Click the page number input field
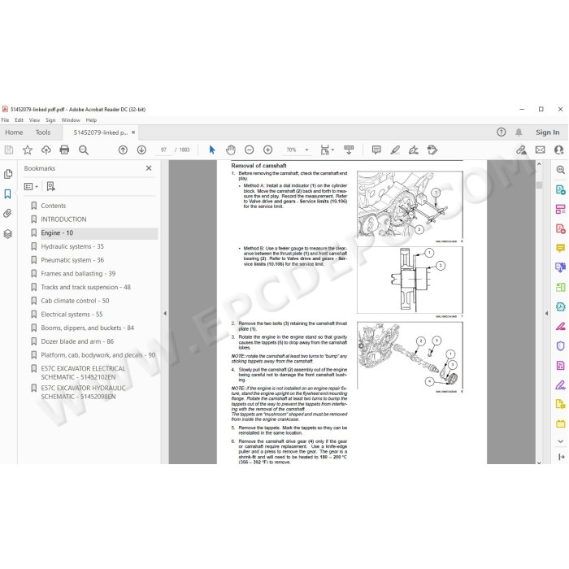 tap(163, 150)
